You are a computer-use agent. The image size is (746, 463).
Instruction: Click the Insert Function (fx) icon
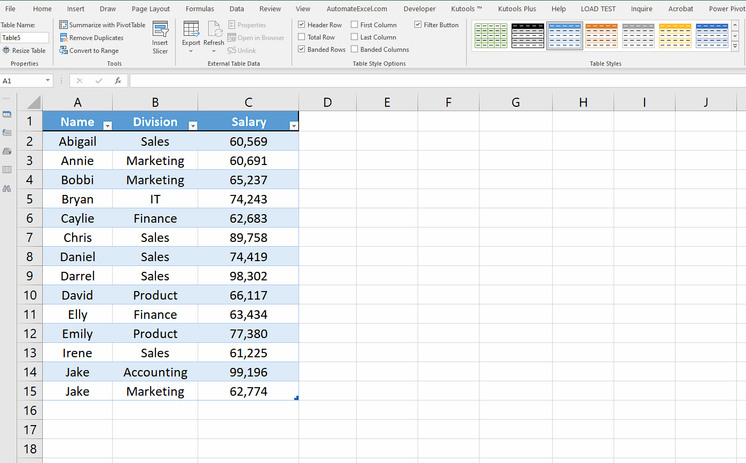click(x=117, y=81)
